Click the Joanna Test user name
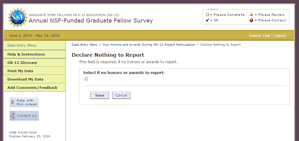The image size is (299, 141). coord(259,35)
